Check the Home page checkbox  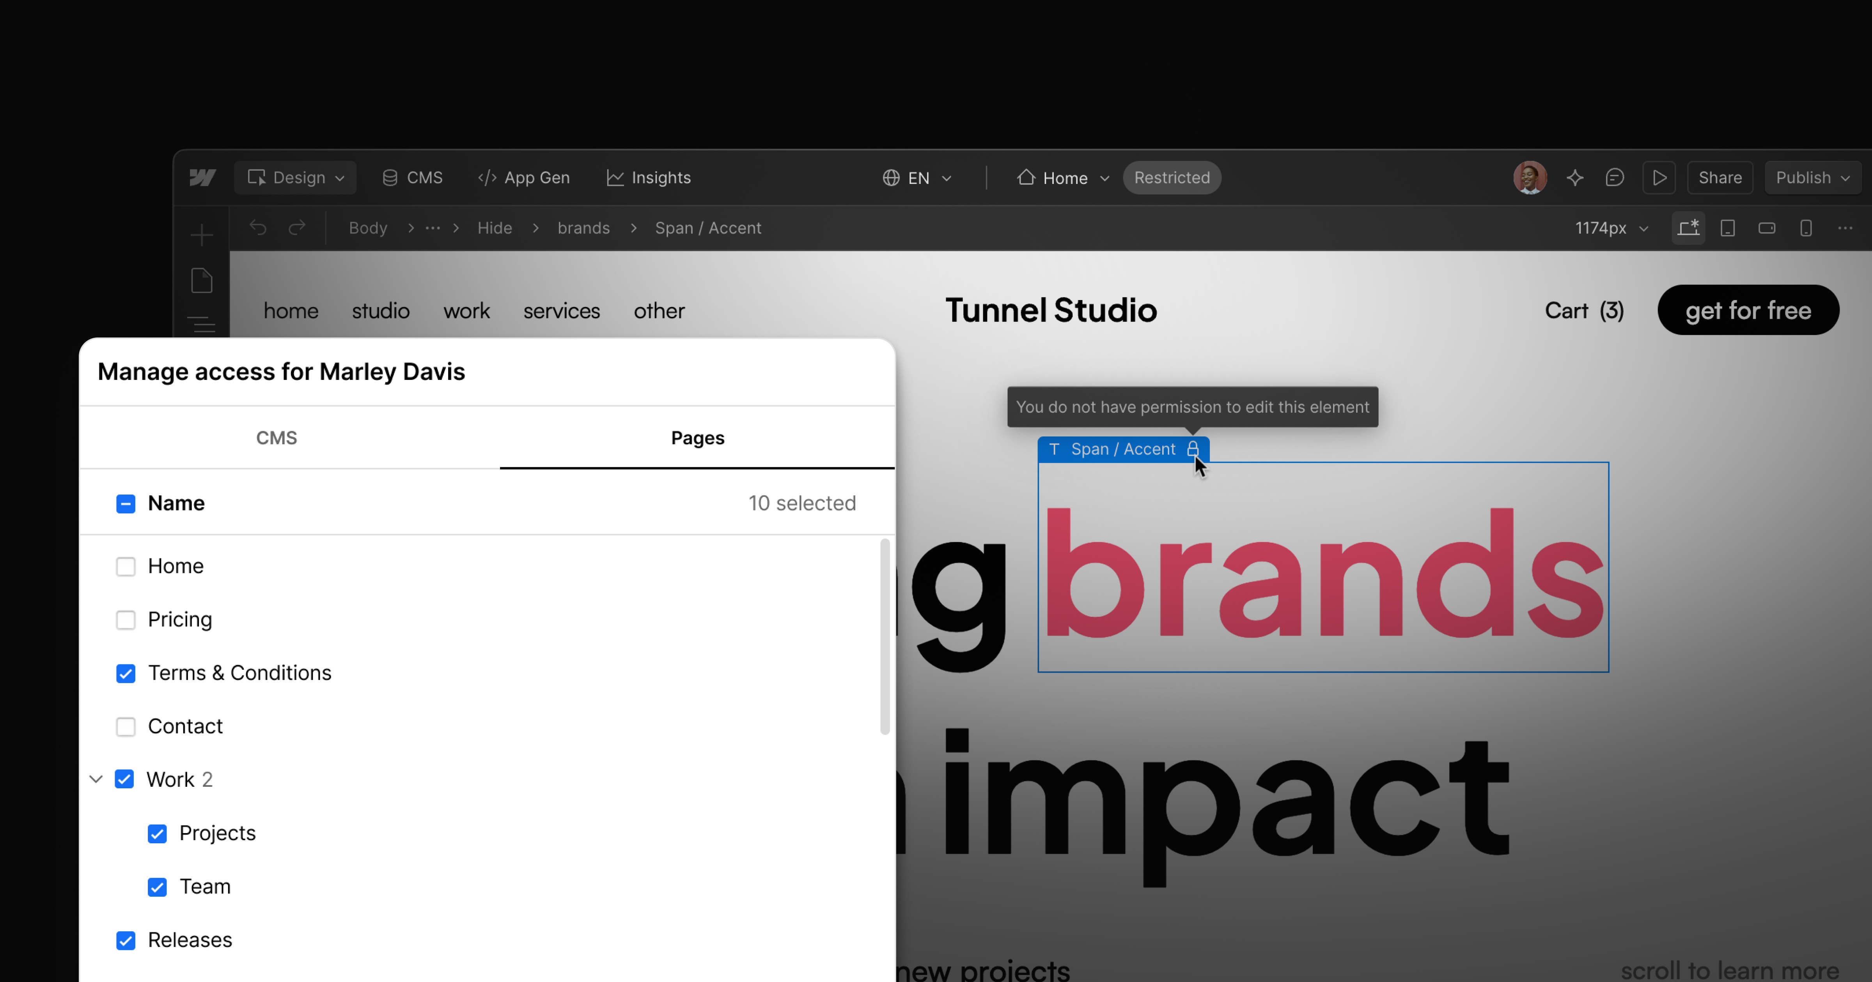tap(126, 567)
